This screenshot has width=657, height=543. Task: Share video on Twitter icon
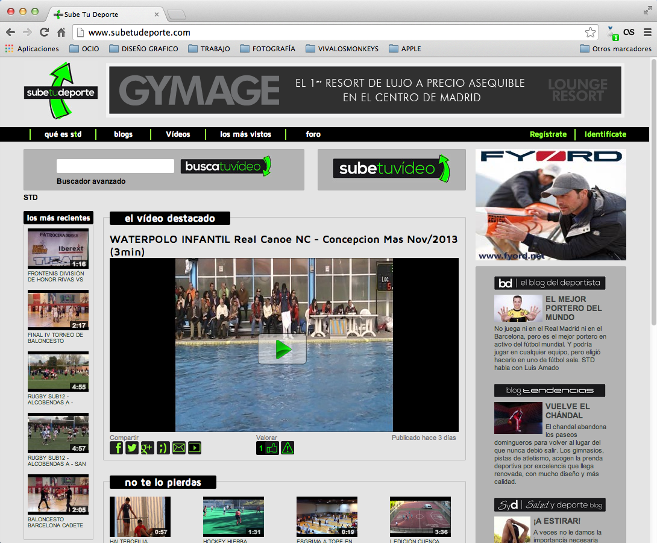coord(132,448)
